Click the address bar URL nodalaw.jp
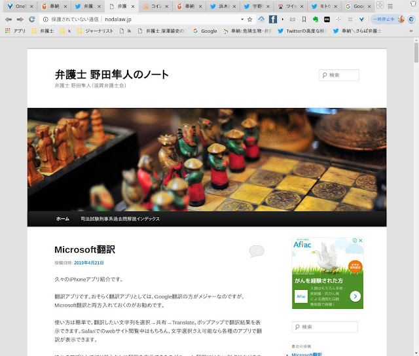Image resolution: width=419 pixels, height=356 pixels. pyautogui.click(x=118, y=19)
